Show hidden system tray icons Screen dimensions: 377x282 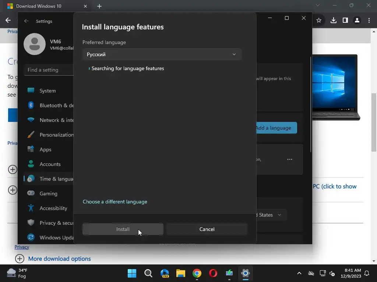(x=299, y=273)
